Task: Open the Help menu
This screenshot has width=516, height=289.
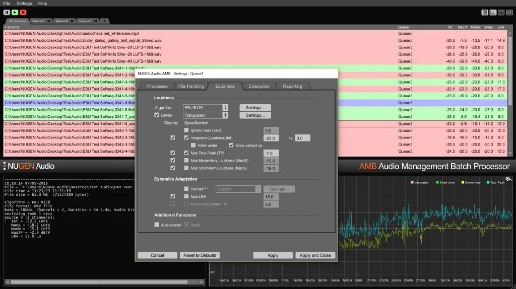Action: coord(42,4)
